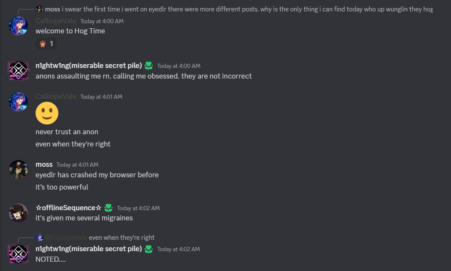Open CalliopeVale's avatar beside 'welcome to Hog Time'
Viewport: 451px width, 271px height.
tap(19, 26)
